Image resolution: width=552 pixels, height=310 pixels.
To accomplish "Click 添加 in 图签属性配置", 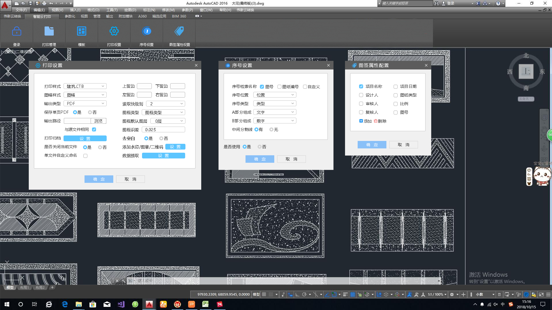I will pos(366,121).
